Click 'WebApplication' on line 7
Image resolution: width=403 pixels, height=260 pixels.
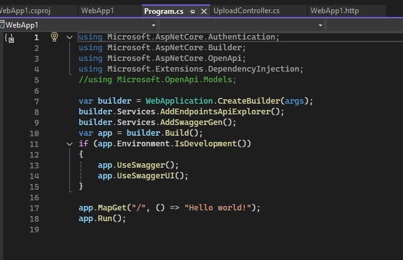point(179,101)
